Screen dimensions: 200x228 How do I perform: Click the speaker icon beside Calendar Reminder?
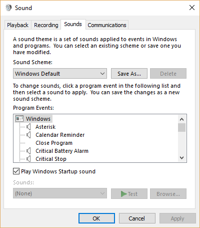(x=28, y=135)
